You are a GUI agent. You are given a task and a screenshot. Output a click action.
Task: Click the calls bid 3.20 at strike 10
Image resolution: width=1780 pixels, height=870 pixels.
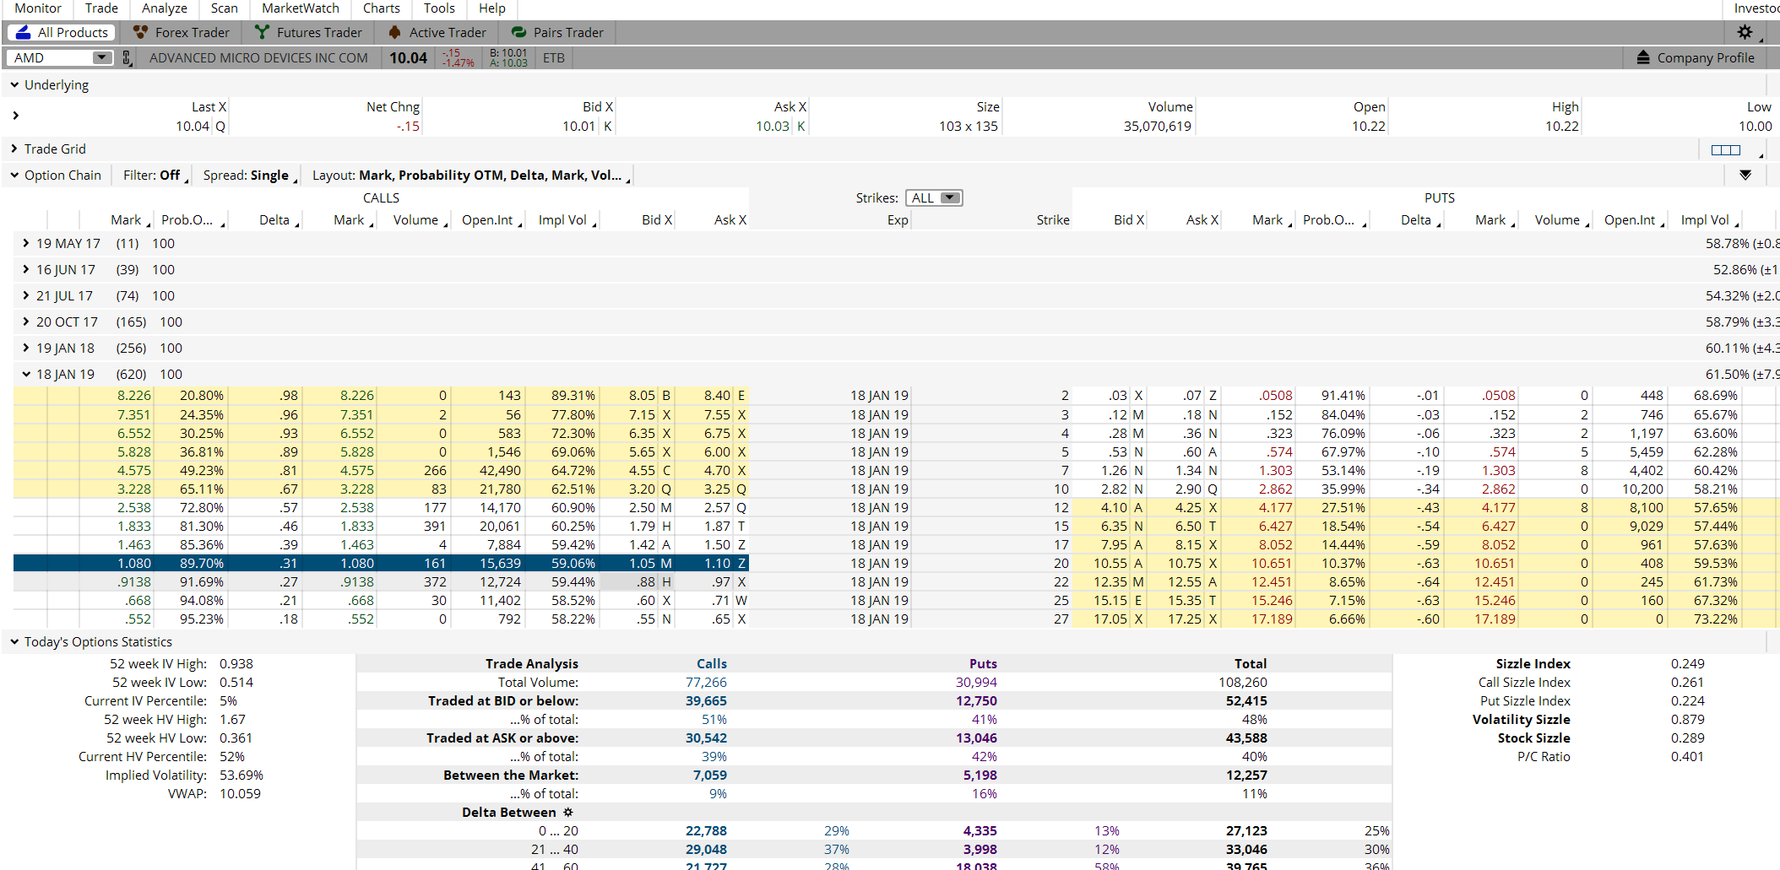[x=642, y=489]
